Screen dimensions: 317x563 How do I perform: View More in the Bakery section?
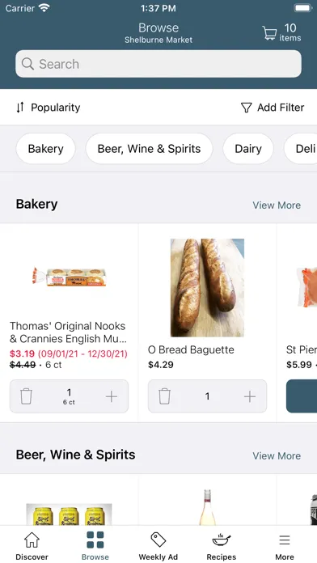[x=277, y=205]
